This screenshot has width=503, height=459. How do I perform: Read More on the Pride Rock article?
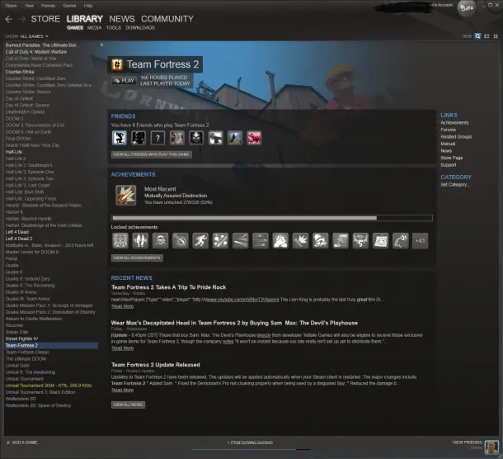coord(123,306)
